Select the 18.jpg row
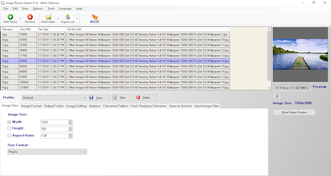 115,82
